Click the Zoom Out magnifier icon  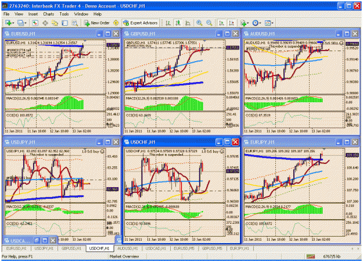(x=209, y=23)
